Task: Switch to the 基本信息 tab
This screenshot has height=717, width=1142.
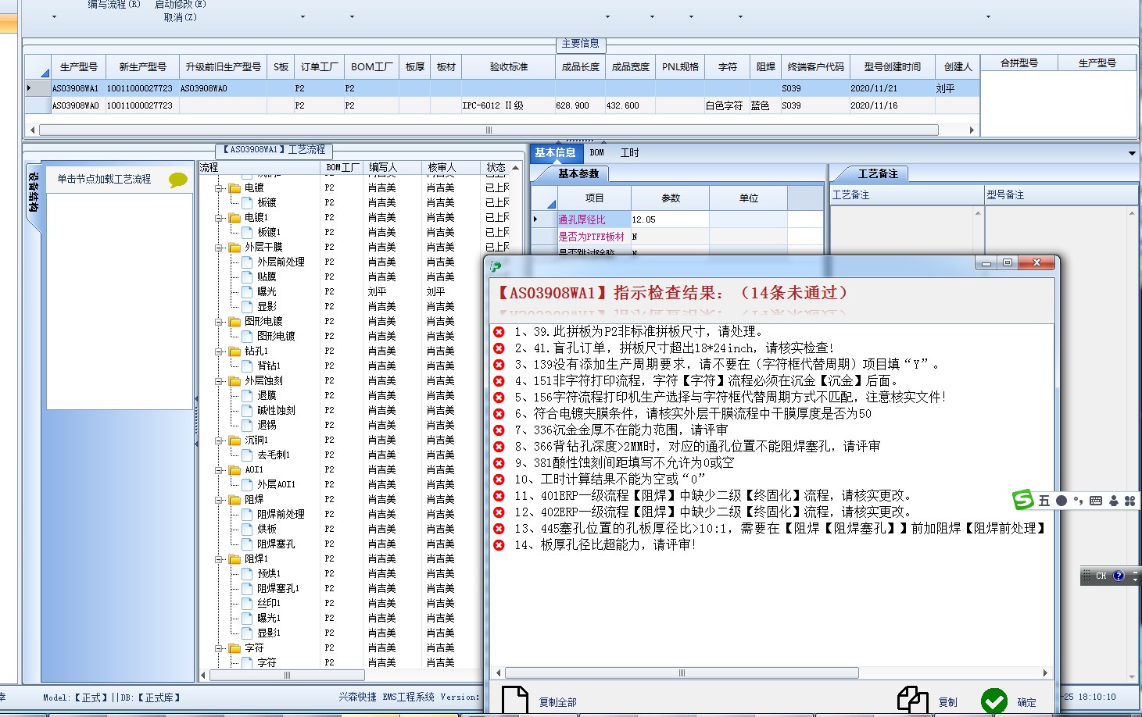Action: [555, 153]
